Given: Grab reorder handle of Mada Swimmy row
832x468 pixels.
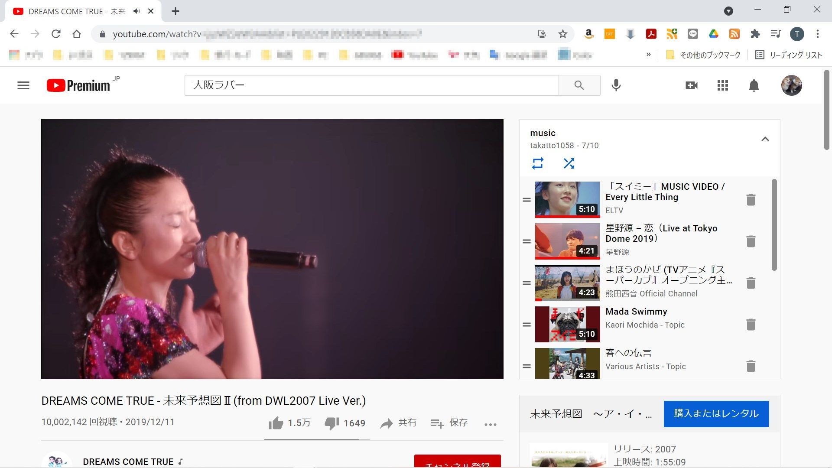Looking at the screenshot, I should (526, 325).
